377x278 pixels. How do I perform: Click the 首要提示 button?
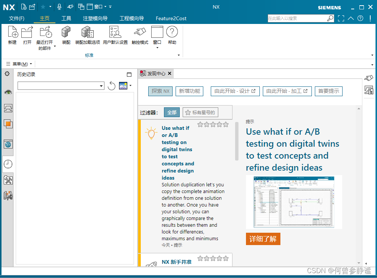[x=329, y=91]
